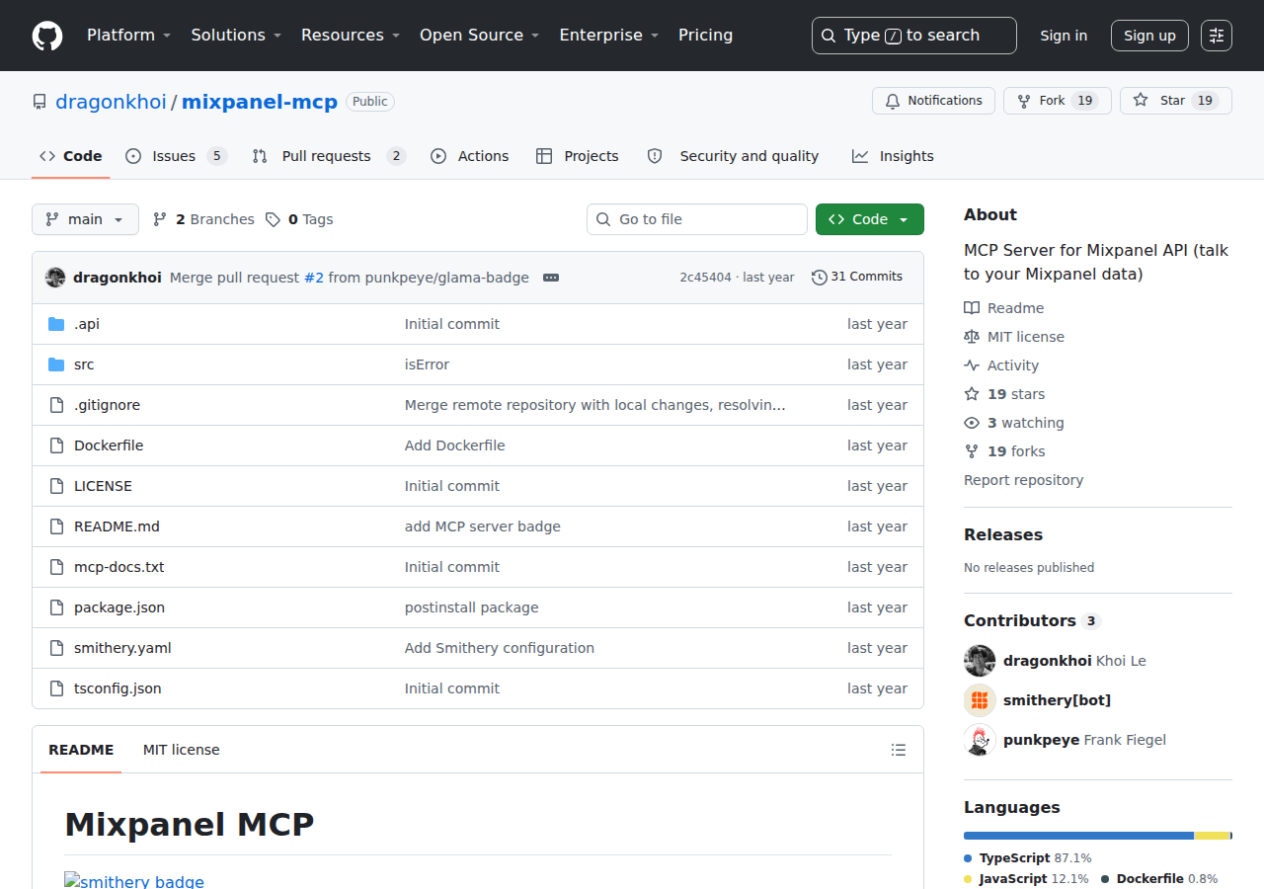Focus the Go to file input
The height and width of the screenshot is (889, 1264).
[697, 219]
